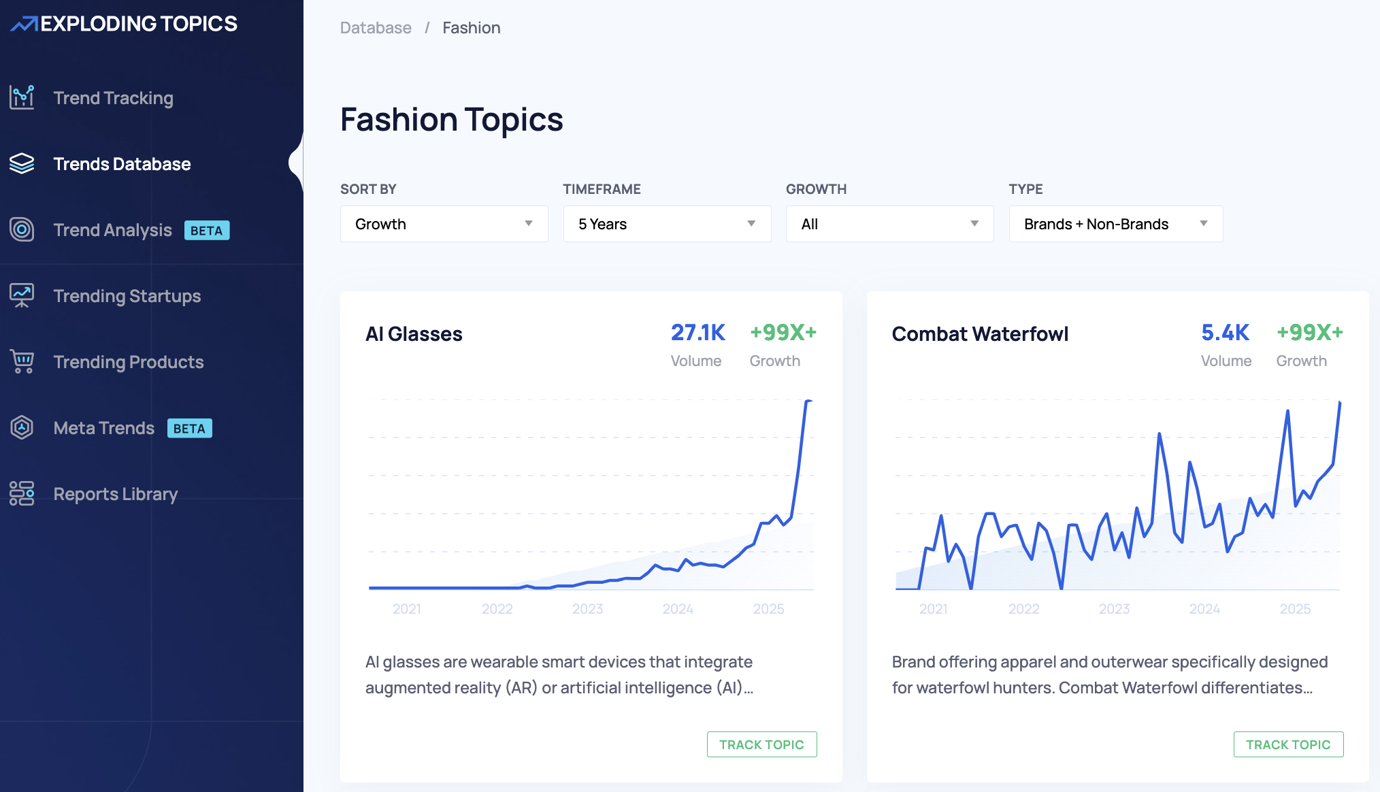Image resolution: width=1380 pixels, height=792 pixels.
Task: Click the Fashion breadcrumb
Action: [471, 28]
